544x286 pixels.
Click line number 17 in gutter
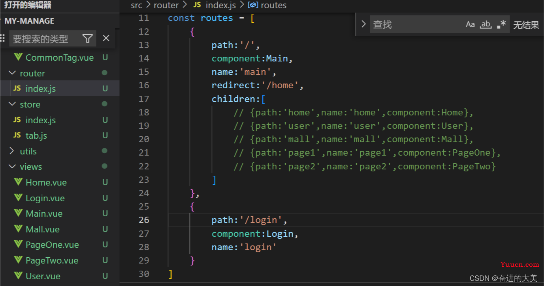click(144, 99)
